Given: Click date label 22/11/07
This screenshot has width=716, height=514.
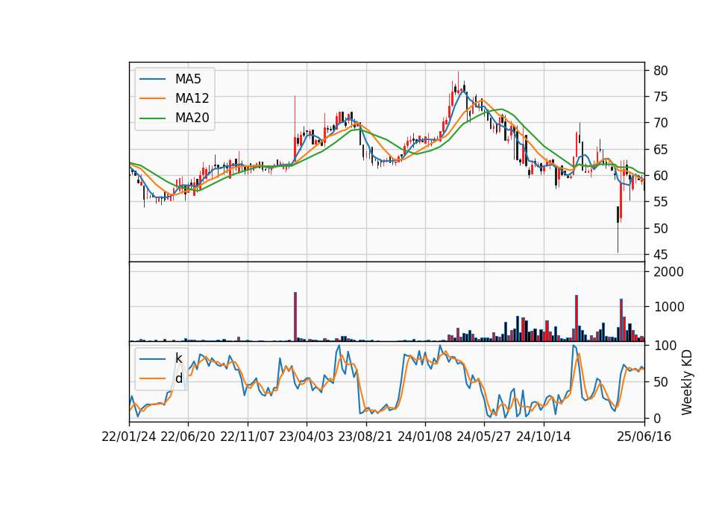Looking at the screenshot, I should 248,437.
